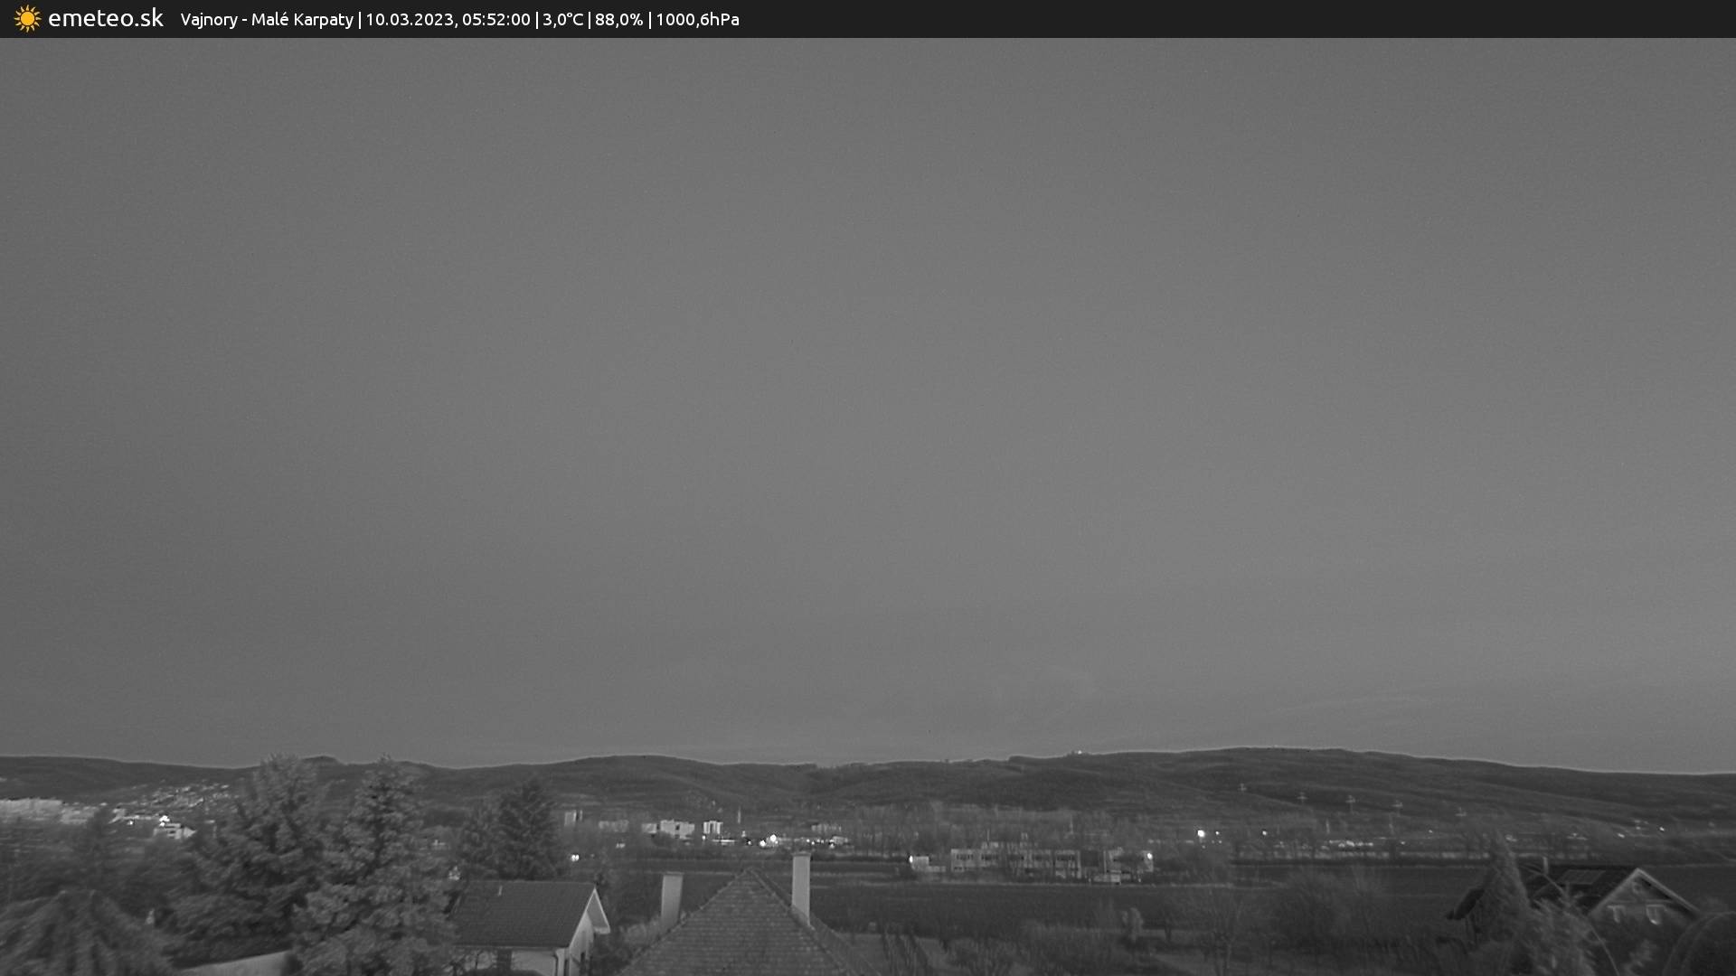Image resolution: width=1736 pixels, height=976 pixels.
Task: Click the tower on the hilltop ridge
Action: (1078, 751)
